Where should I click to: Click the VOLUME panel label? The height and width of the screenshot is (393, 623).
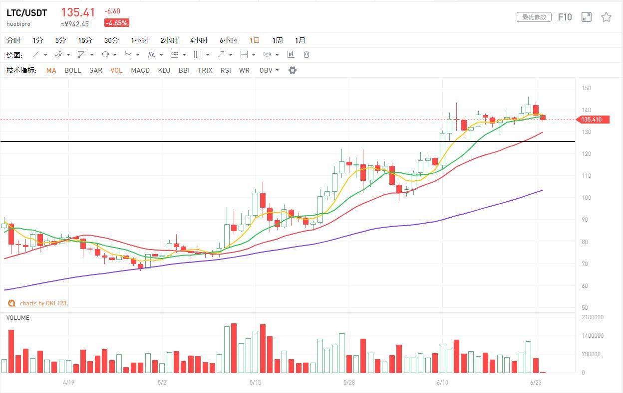point(17,318)
